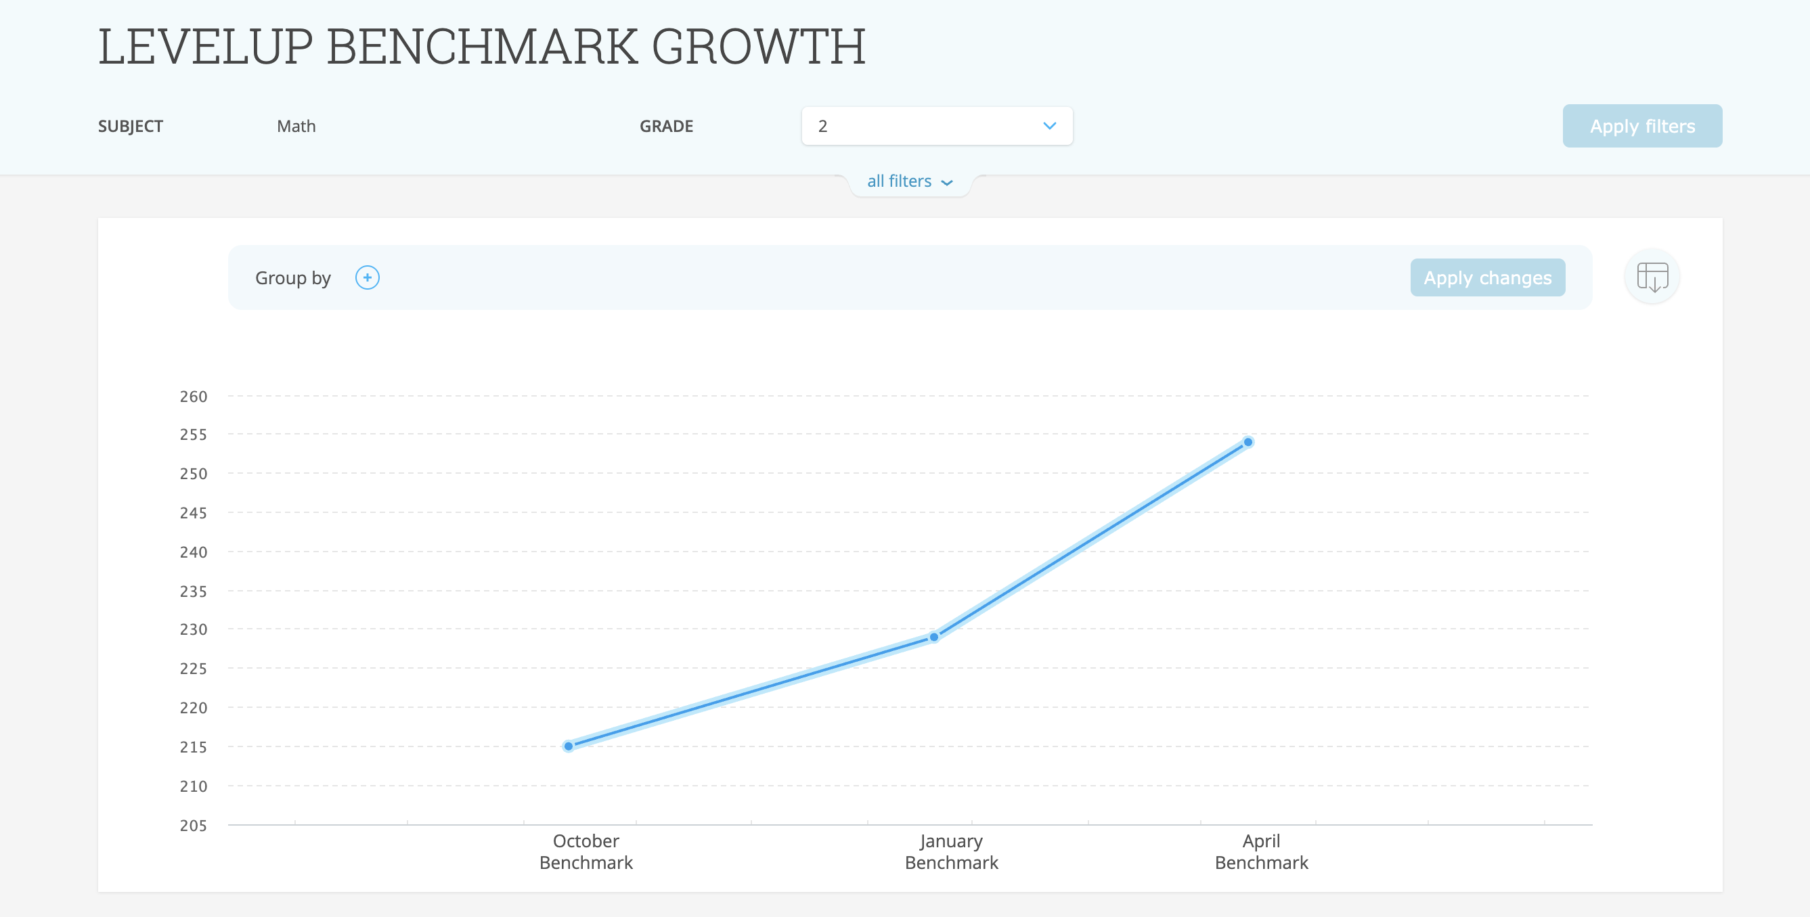The height and width of the screenshot is (917, 1810).
Task: Click the January Benchmark axis label
Action: click(952, 851)
